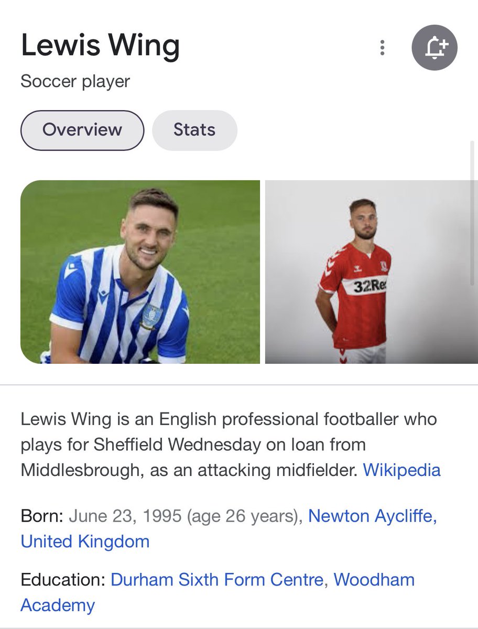Screen dimensions: 478x629
Task: Open the three-dot more options menu
Action: point(383,49)
